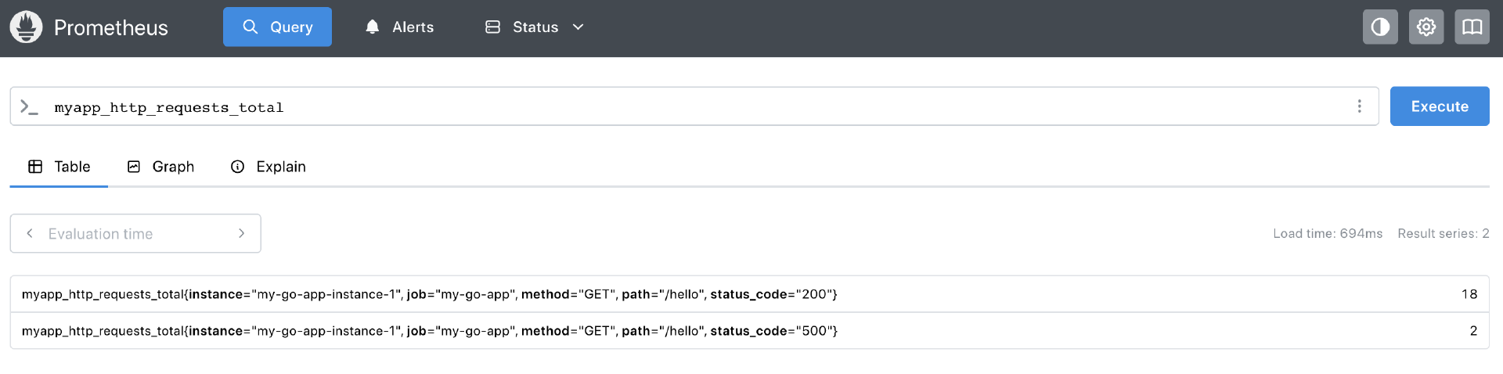Select the Table tab
This screenshot has height=374, width=1503.
click(x=59, y=167)
